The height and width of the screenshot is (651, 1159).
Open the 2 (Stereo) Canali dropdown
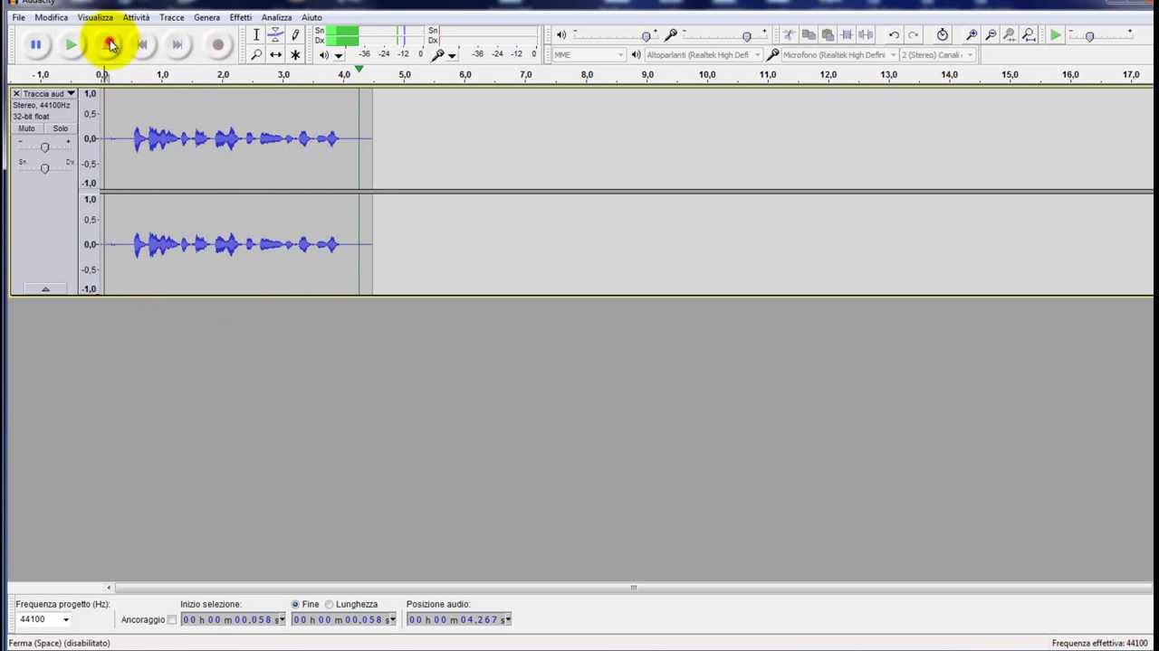(937, 54)
